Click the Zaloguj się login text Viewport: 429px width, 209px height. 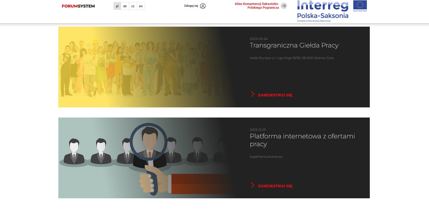191,6
